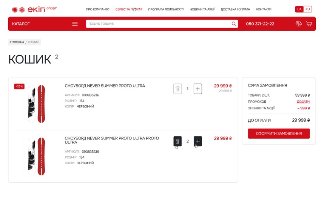Open product comparison scales icon
The height and width of the screenshot is (197, 324).
(299, 24)
